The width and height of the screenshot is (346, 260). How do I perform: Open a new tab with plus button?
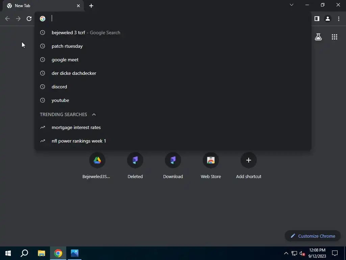pyautogui.click(x=91, y=6)
